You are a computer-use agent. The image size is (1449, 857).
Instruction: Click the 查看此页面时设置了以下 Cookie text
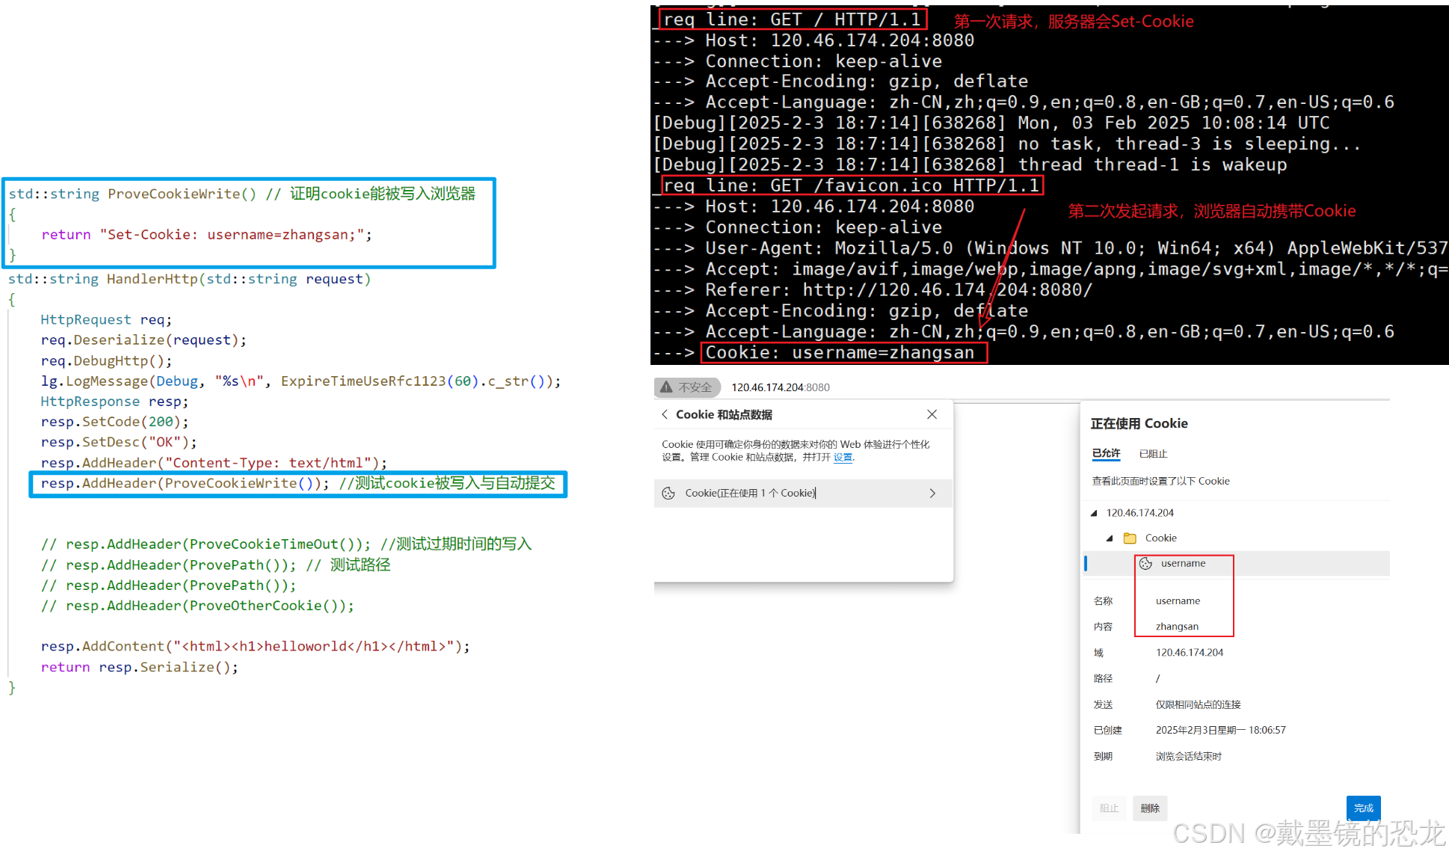tap(1160, 482)
